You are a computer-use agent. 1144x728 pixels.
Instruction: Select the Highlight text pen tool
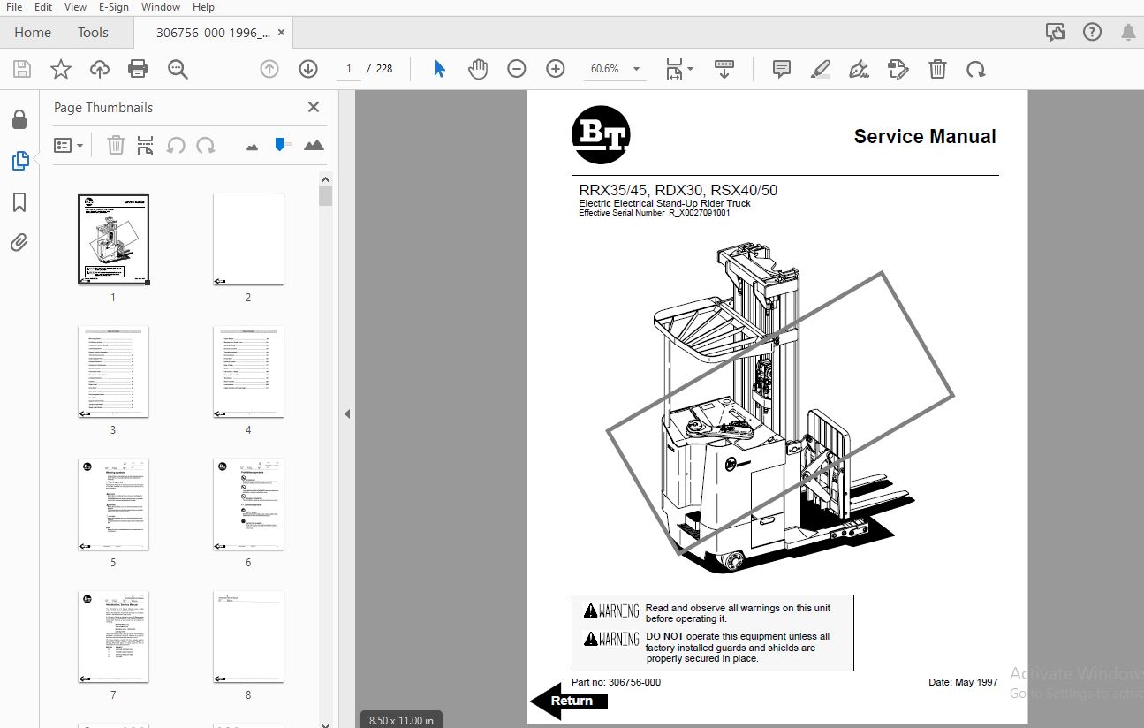(x=821, y=69)
